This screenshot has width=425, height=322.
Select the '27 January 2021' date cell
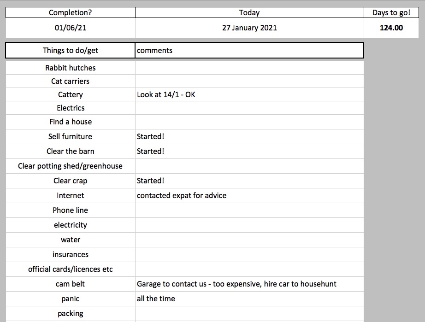[x=249, y=28]
